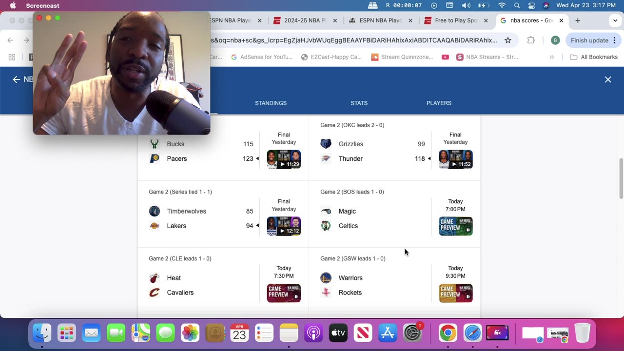This screenshot has width=624, height=351.
Task: Open AdSense for YouTu... bookmark
Action: click(x=262, y=57)
